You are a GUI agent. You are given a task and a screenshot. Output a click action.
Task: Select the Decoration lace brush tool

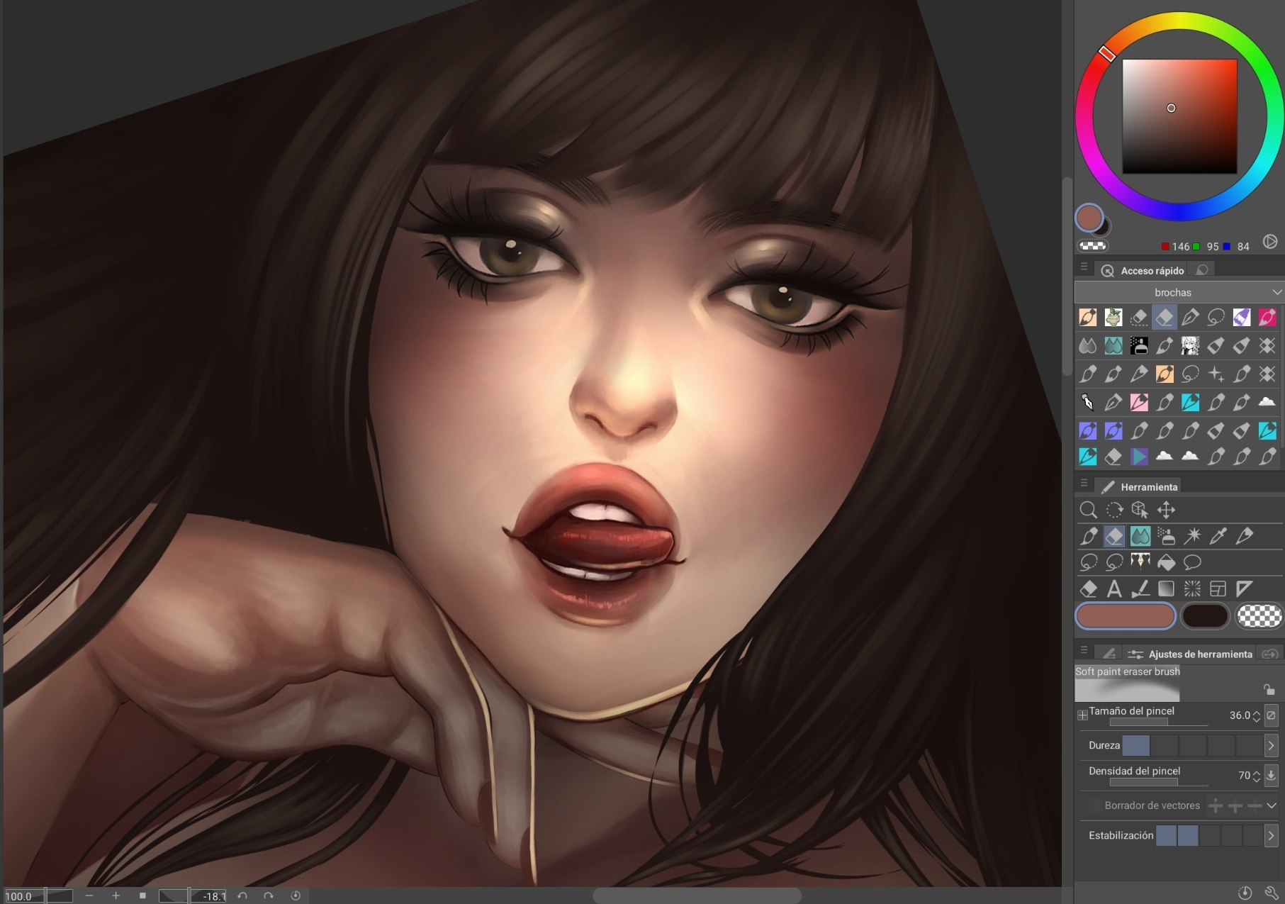point(1140,562)
